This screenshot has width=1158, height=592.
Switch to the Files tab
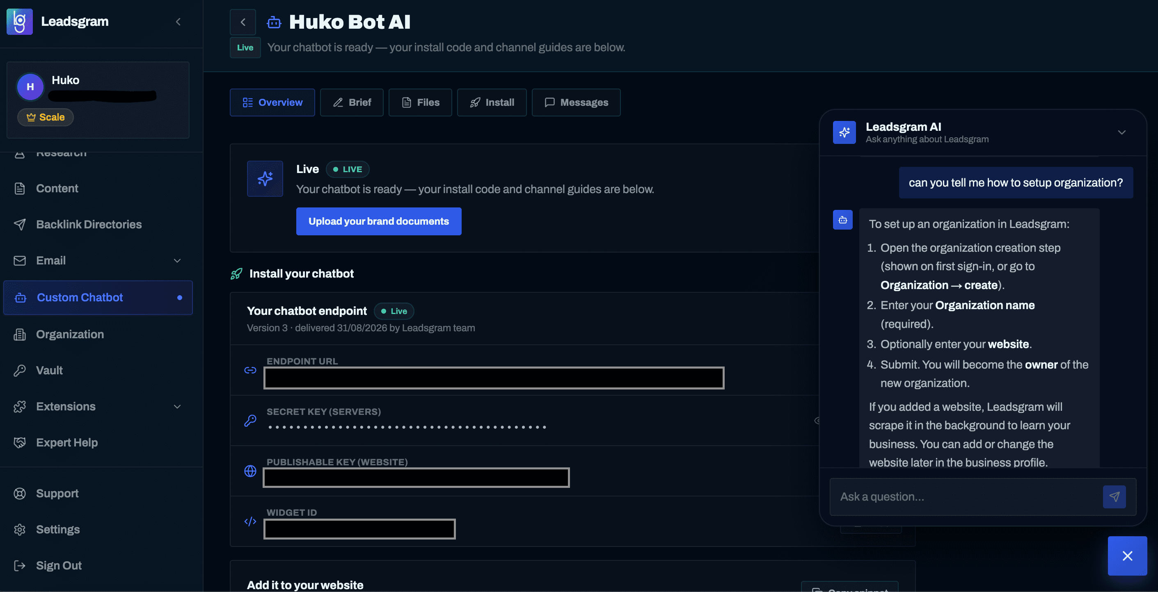(420, 102)
